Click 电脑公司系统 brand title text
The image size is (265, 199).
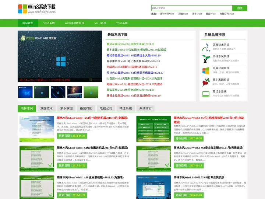point(221,68)
